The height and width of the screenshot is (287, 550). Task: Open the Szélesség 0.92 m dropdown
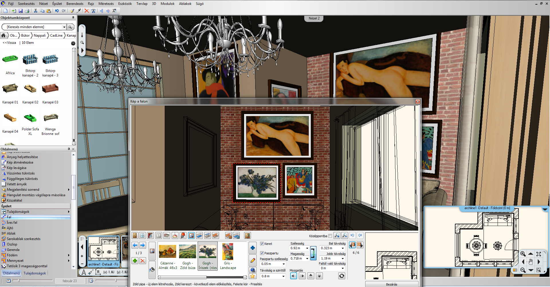click(307, 248)
